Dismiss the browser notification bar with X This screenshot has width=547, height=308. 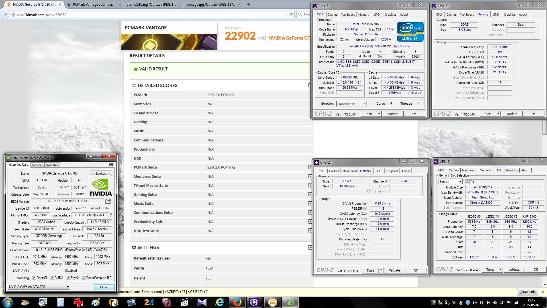click(542, 292)
